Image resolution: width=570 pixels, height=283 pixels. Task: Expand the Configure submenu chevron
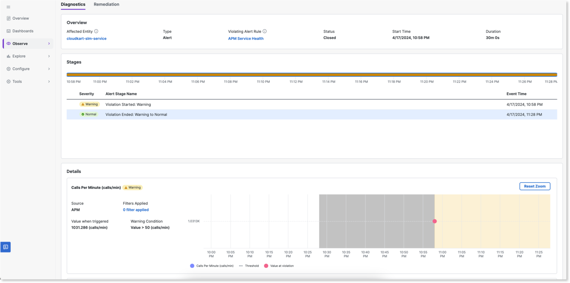(x=49, y=69)
